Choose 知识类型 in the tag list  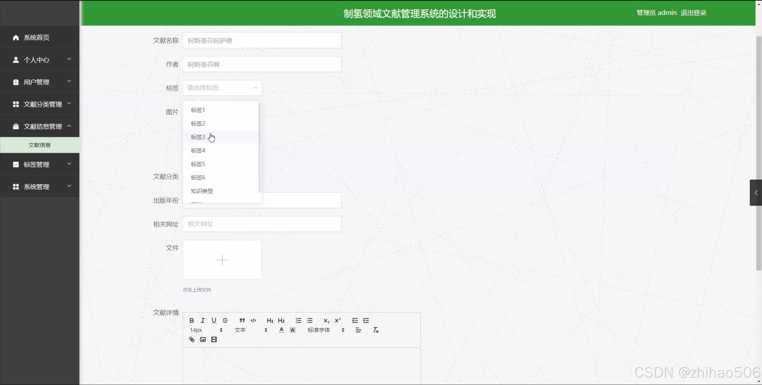click(x=202, y=191)
